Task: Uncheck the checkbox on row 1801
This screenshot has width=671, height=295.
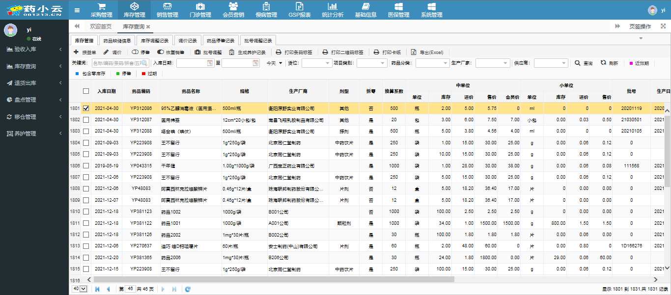Action: (86, 108)
